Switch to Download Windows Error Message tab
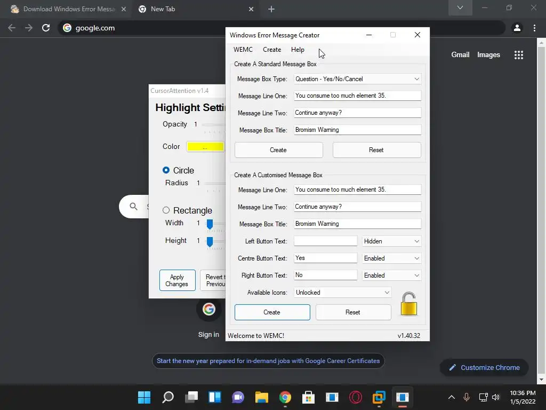 coord(66,10)
